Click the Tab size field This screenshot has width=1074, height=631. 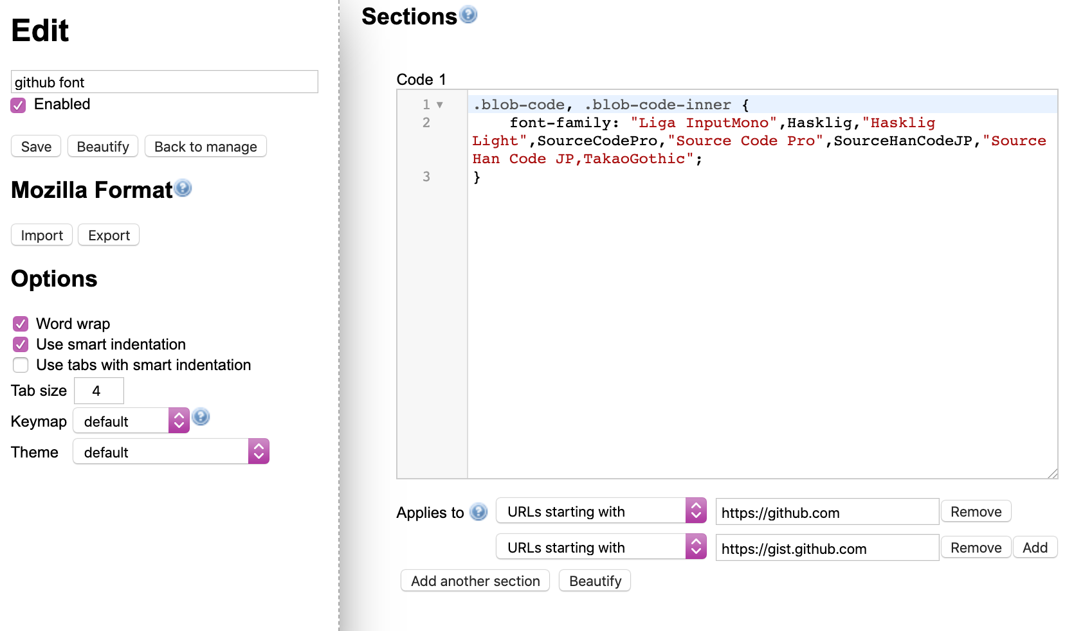[x=99, y=391]
